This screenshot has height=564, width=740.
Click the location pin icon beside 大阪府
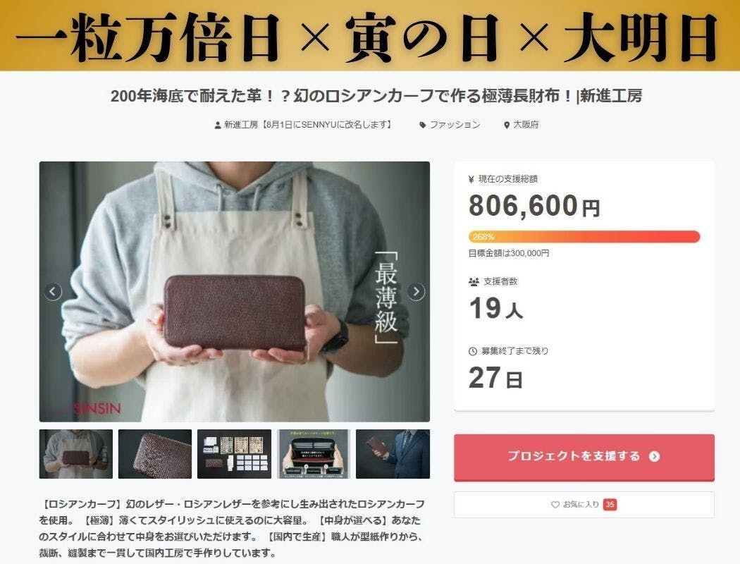pos(507,125)
